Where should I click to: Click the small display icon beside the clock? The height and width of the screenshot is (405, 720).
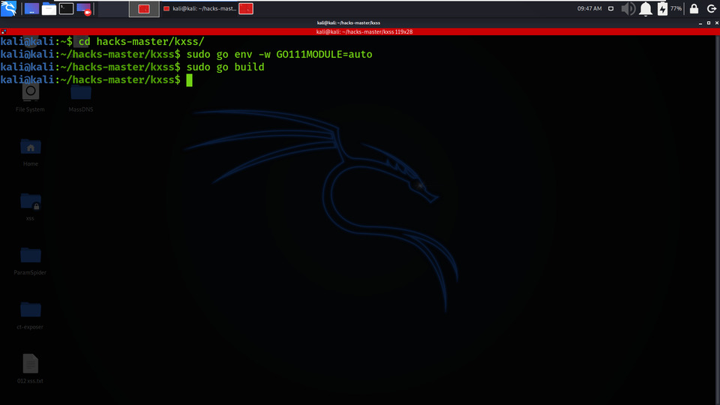[x=610, y=9]
